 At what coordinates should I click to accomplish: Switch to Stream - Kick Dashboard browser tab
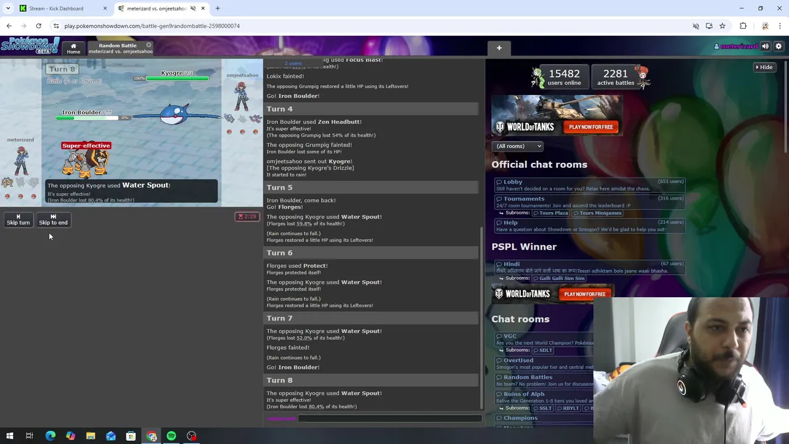click(60, 9)
